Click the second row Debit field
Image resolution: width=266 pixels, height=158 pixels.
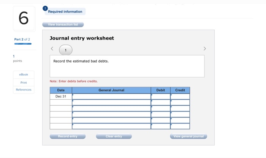(161, 102)
